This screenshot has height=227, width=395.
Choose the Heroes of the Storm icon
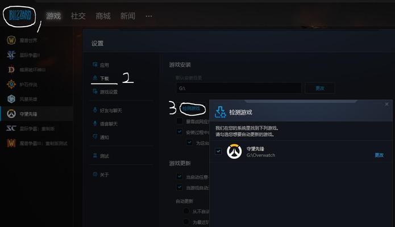[11, 99]
